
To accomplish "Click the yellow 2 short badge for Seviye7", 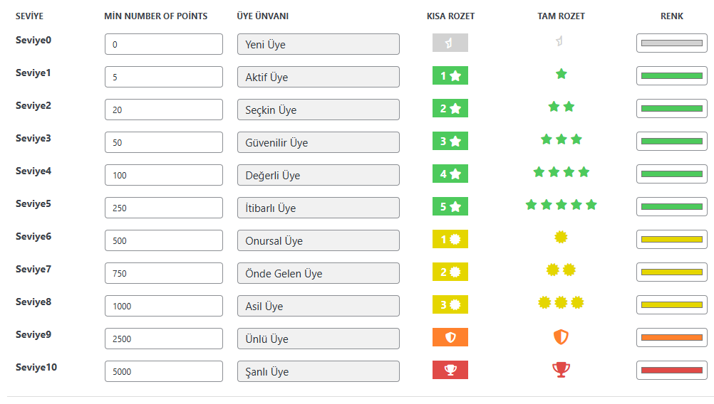I will click(450, 272).
